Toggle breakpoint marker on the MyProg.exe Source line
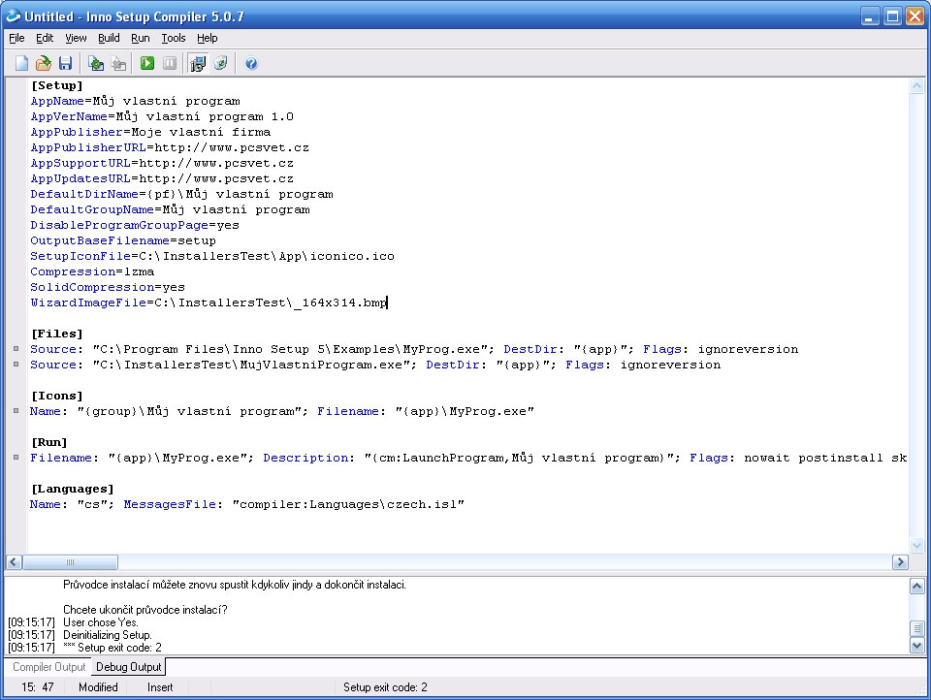The image size is (931, 700). tap(16, 349)
